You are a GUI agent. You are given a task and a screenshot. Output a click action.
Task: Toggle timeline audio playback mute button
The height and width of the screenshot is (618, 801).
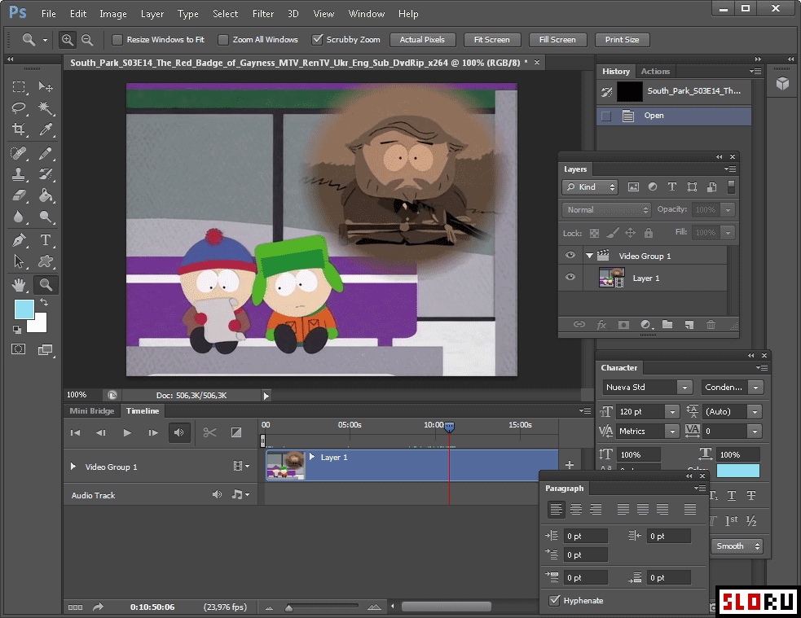pos(178,432)
